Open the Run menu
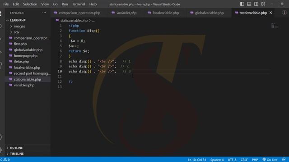This screenshot has width=289, height=162. click(x=65, y=4)
